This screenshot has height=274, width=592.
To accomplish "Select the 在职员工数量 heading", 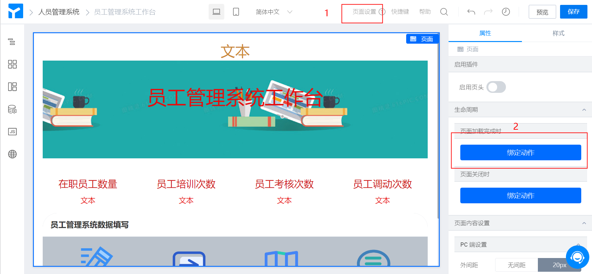I will (x=88, y=184).
